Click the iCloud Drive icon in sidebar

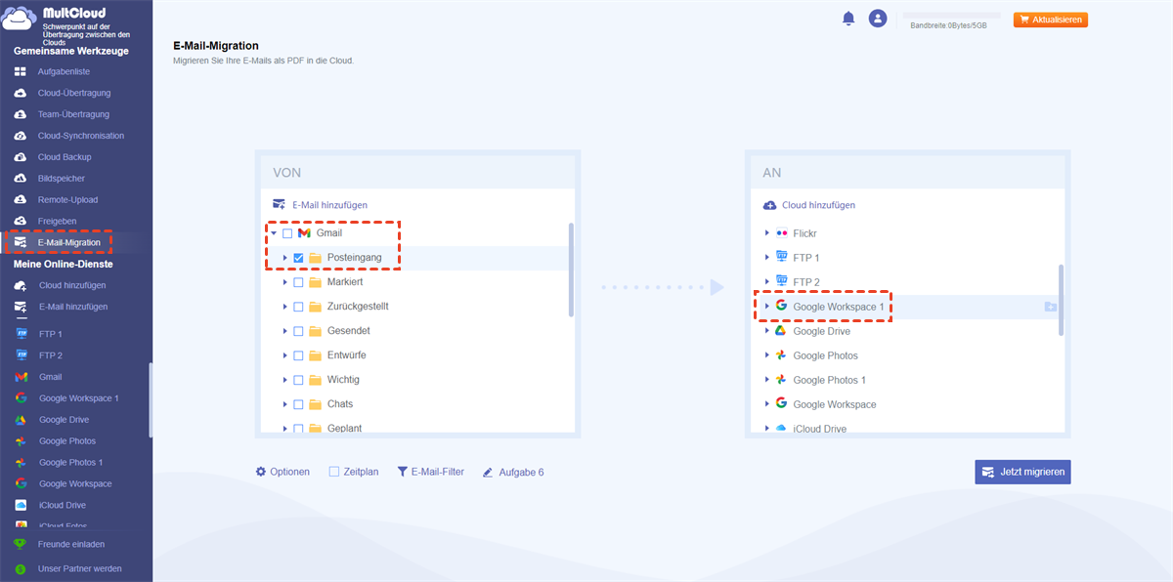pyautogui.click(x=21, y=505)
